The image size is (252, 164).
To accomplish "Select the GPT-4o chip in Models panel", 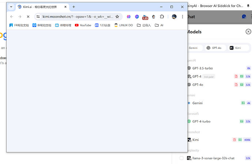I will 215,48.
